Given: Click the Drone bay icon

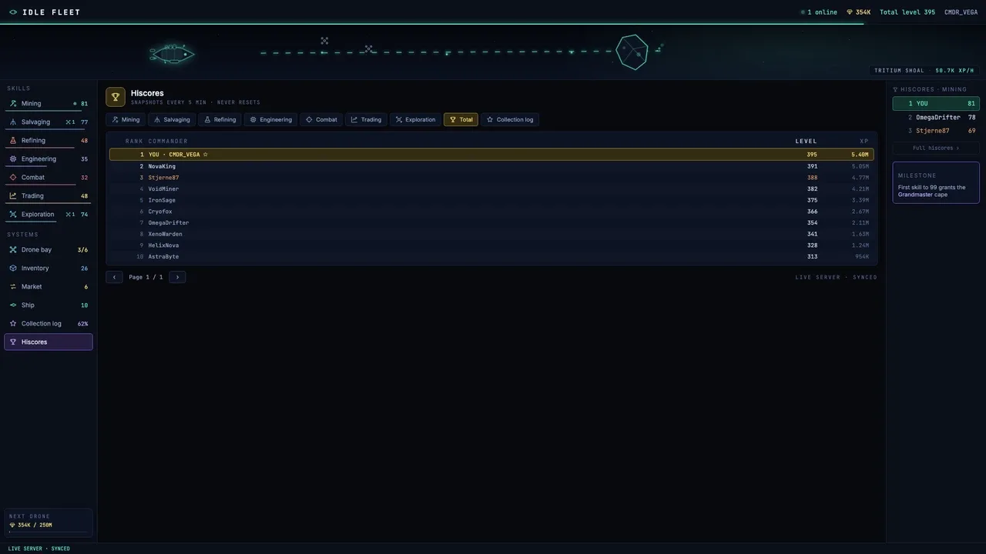Looking at the screenshot, I should click(x=13, y=250).
